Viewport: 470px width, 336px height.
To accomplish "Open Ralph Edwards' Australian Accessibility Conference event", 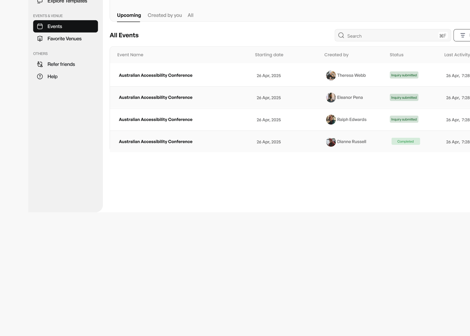I will (156, 120).
